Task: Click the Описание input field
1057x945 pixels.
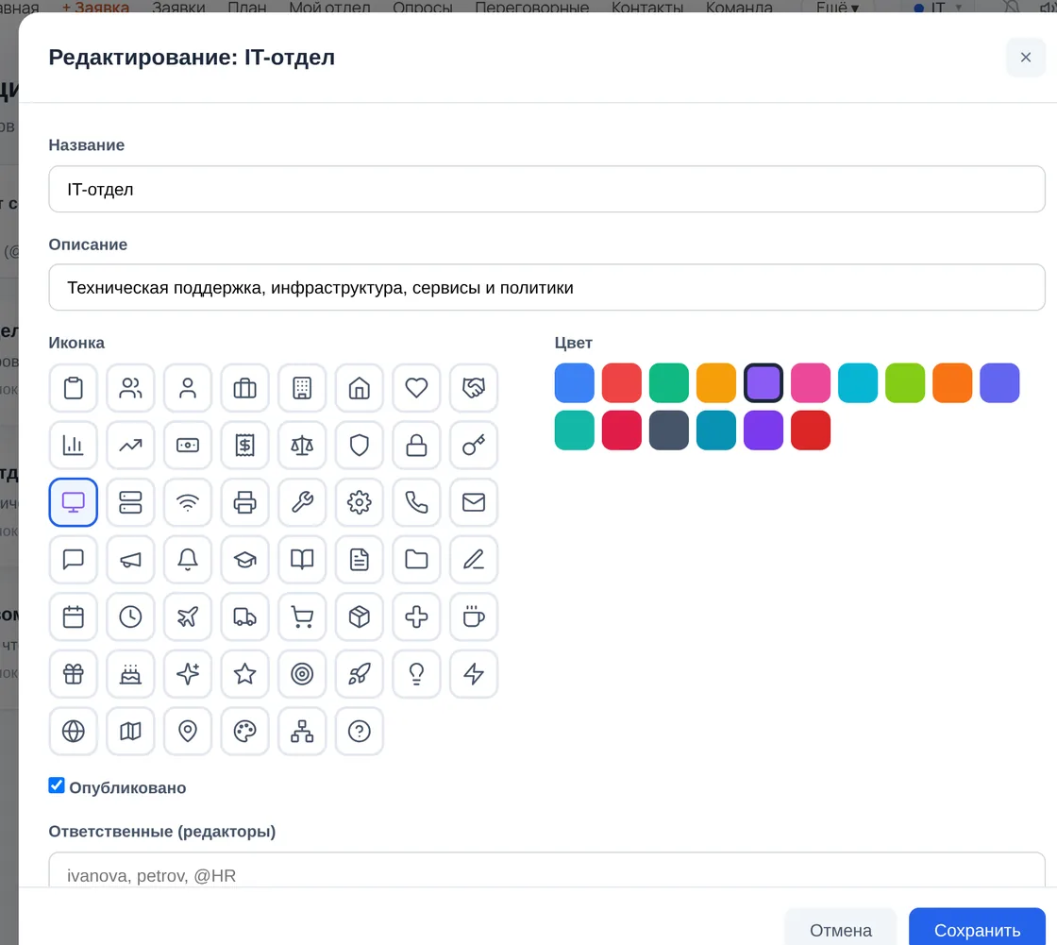Action: [x=546, y=287]
